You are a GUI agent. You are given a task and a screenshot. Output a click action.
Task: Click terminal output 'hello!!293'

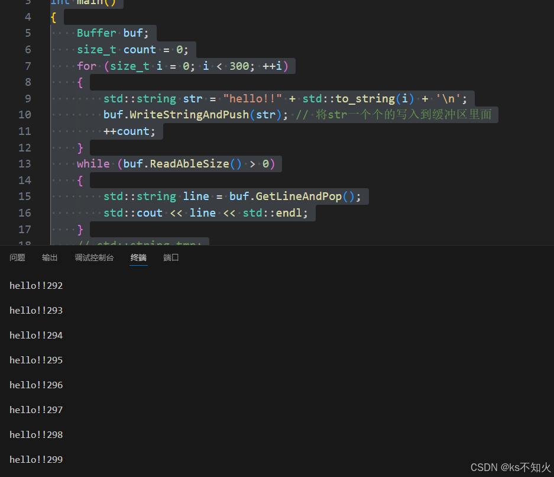click(x=36, y=311)
